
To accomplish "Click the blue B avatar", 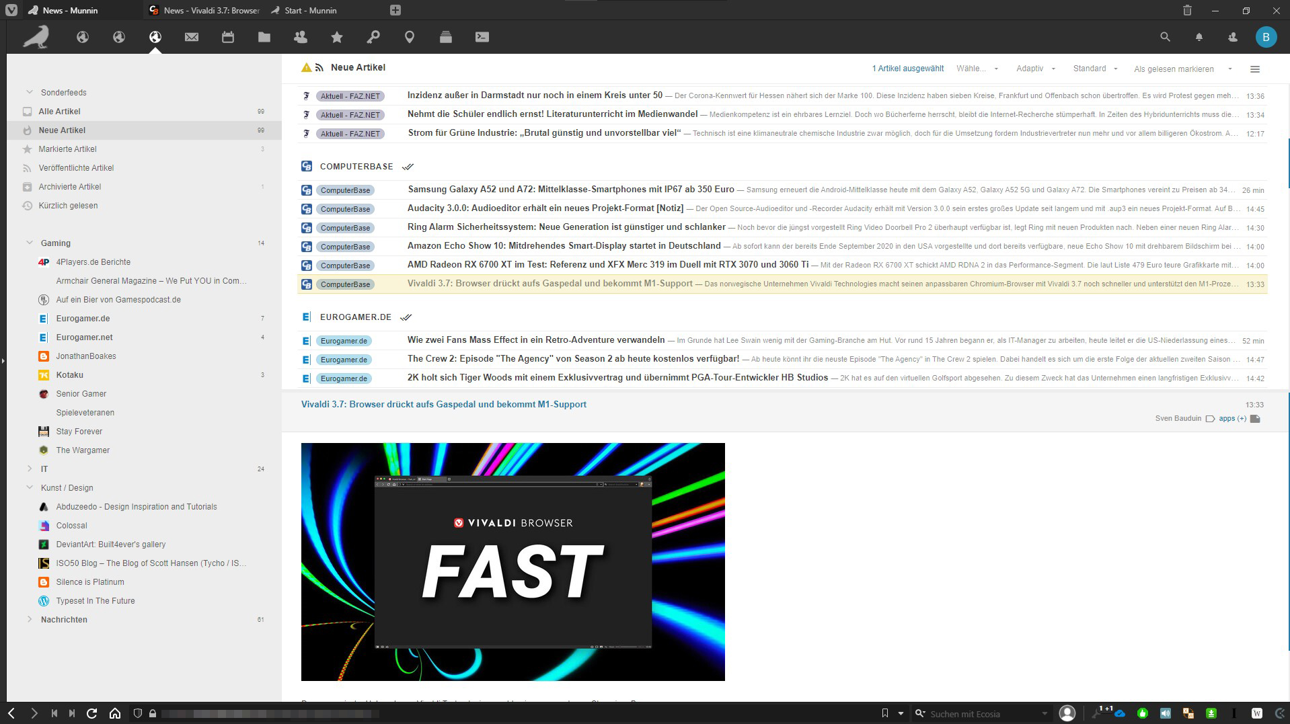I will point(1266,37).
